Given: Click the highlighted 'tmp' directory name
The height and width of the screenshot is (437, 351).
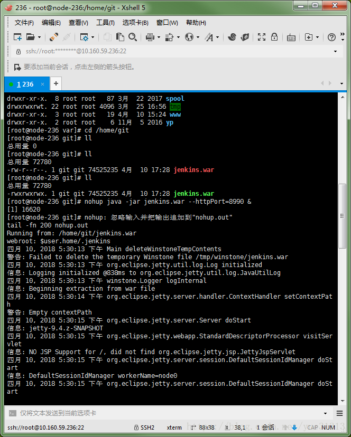Looking at the screenshot, I should 175,107.
